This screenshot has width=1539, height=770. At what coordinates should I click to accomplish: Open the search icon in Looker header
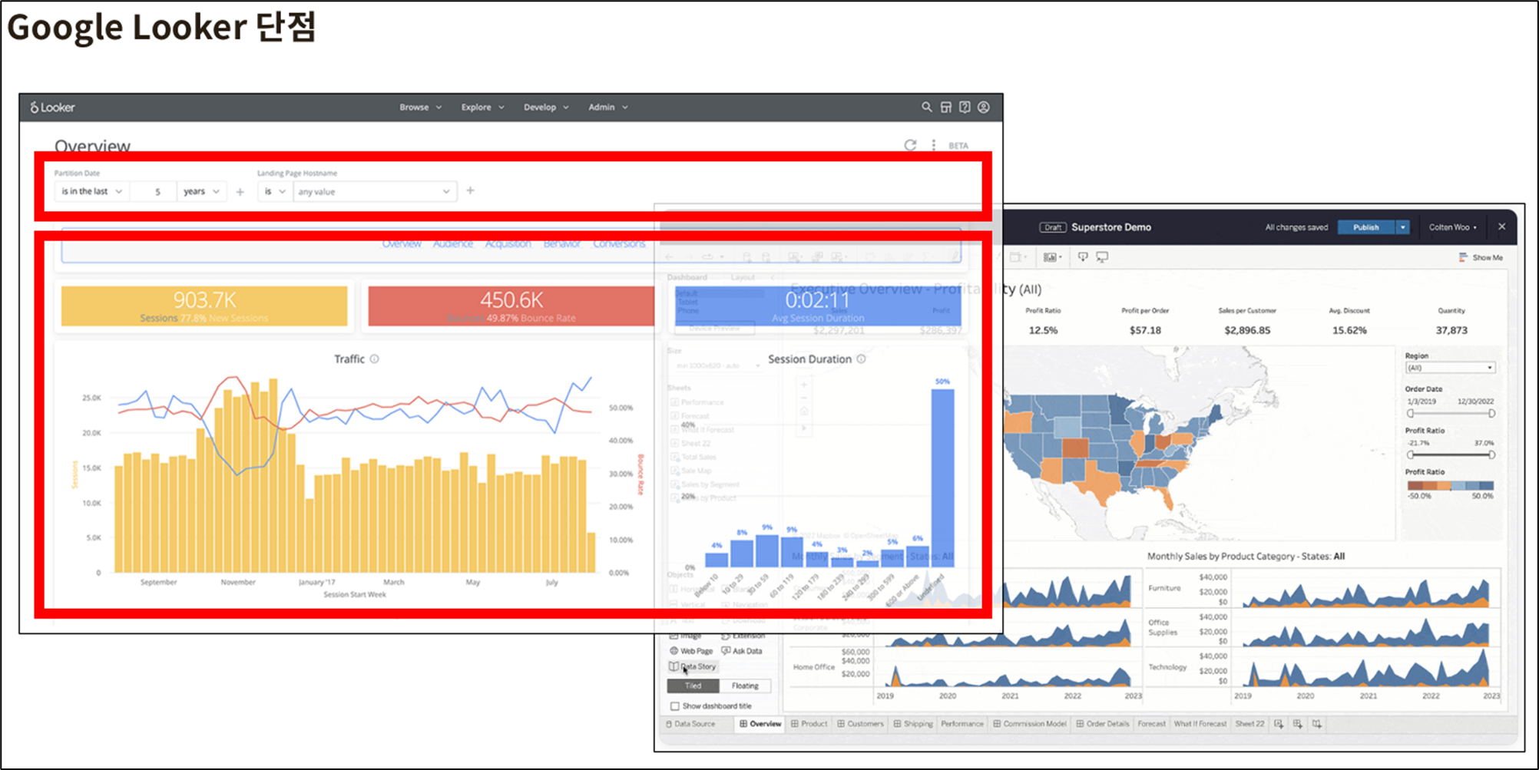927,107
